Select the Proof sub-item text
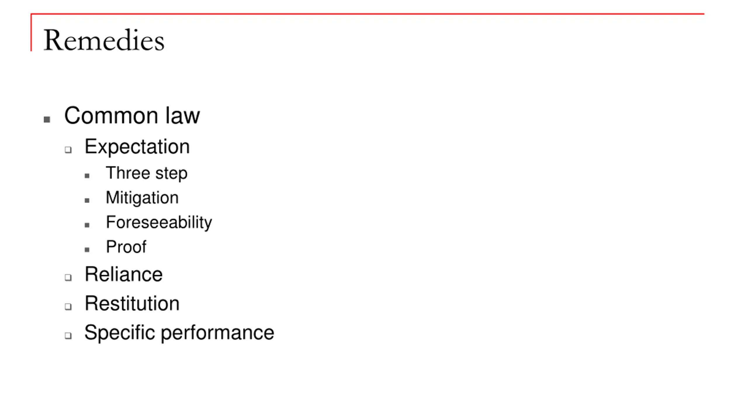 pyautogui.click(x=126, y=247)
